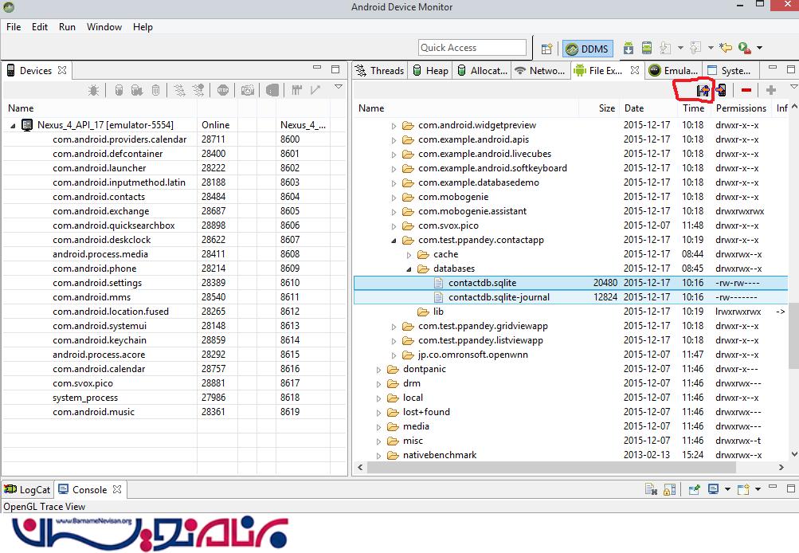Click the push file onto device icon
The width and height of the screenshot is (799, 553).
721,91
